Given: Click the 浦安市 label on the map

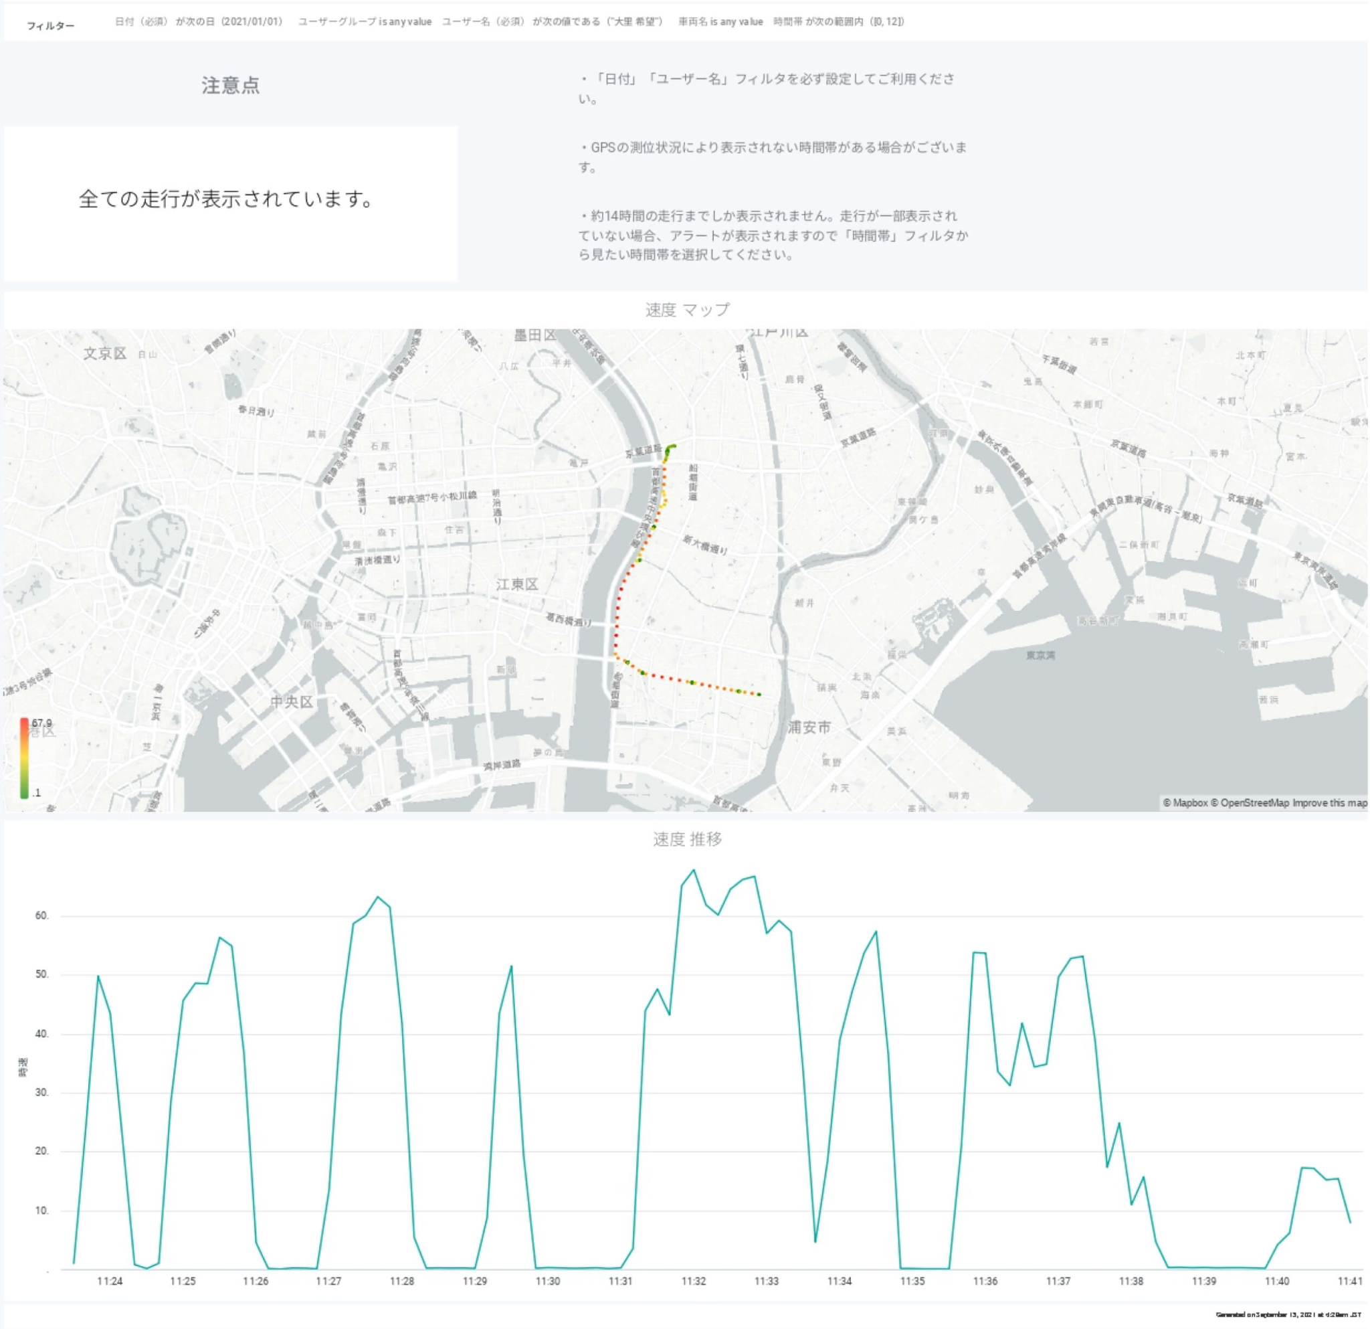Looking at the screenshot, I should pyautogui.click(x=809, y=727).
